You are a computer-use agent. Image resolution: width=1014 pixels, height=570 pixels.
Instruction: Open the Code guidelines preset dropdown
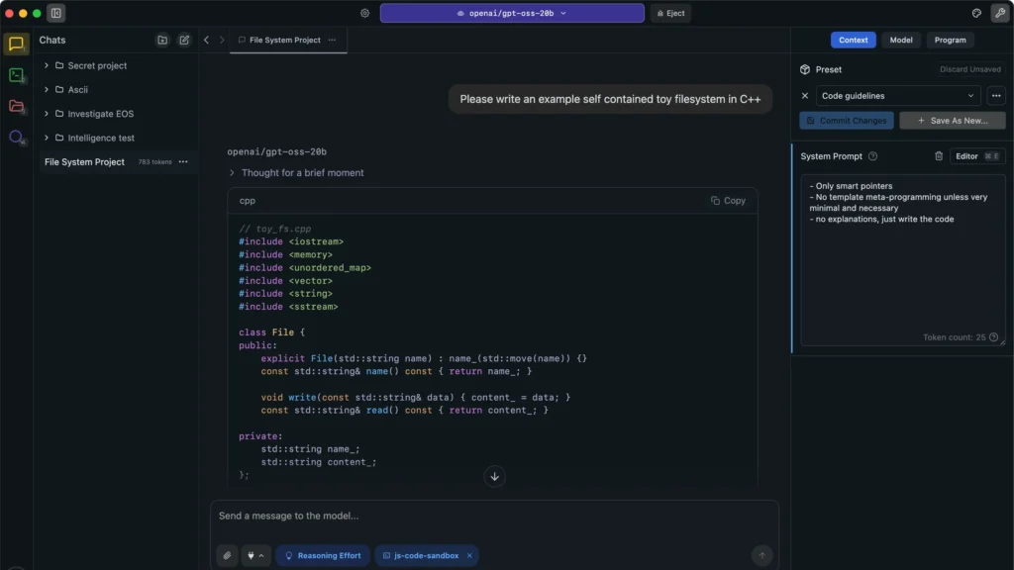coord(898,96)
